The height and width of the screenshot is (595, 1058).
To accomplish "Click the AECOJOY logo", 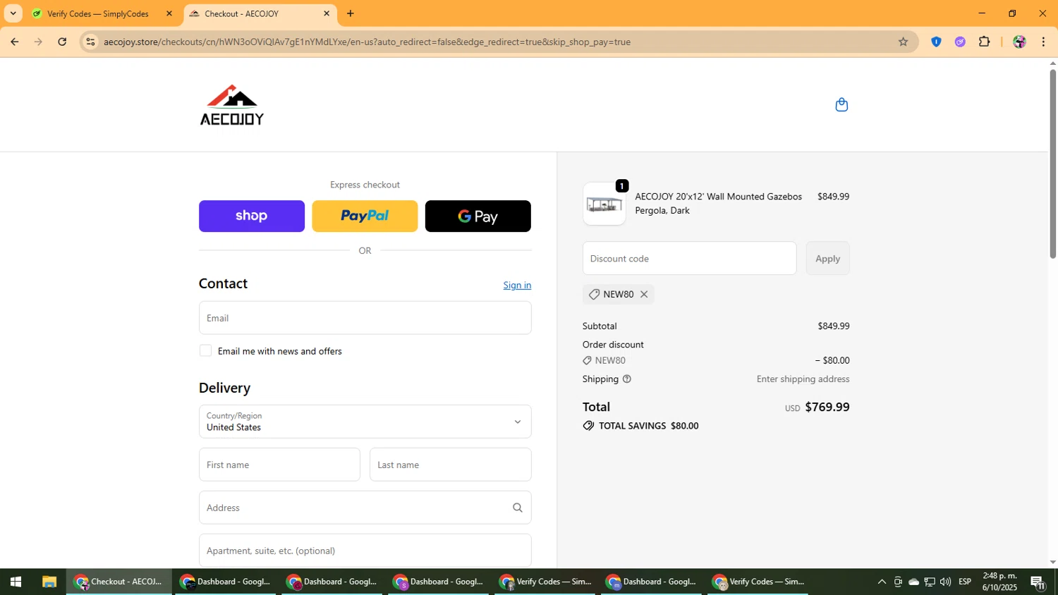I will click(x=232, y=105).
